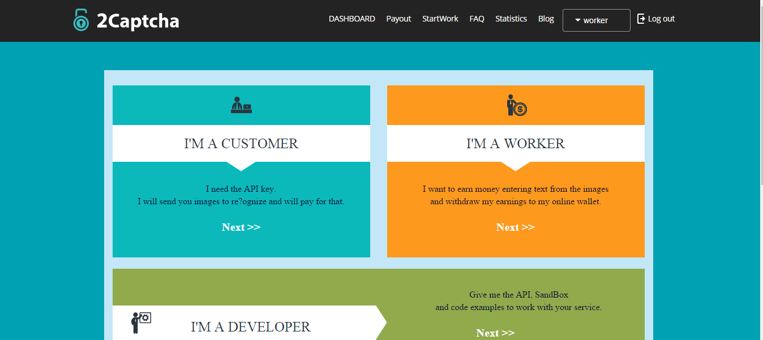This screenshot has width=763, height=340.
Task: Choose the I'M A DEVELOPER banner
Action: (250, 327)
